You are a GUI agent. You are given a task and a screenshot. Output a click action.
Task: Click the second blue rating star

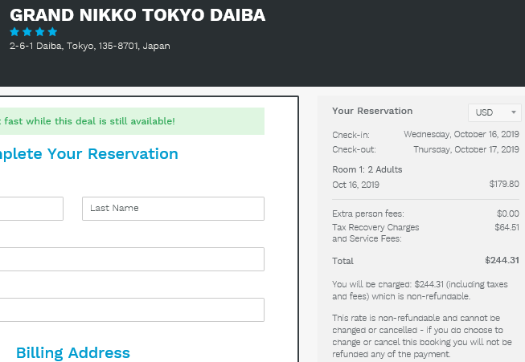click(x=27, y=32)
